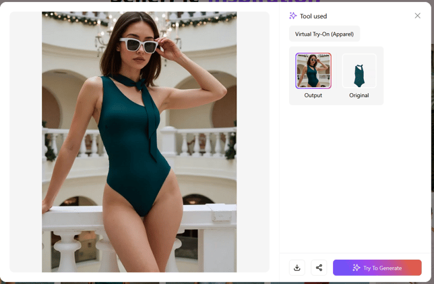This screenshot has height=284, width=434.
Task: Click the Original label text
Action: pos(359,95)
